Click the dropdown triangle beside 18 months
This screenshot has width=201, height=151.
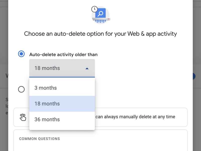[x=87, y=68]
